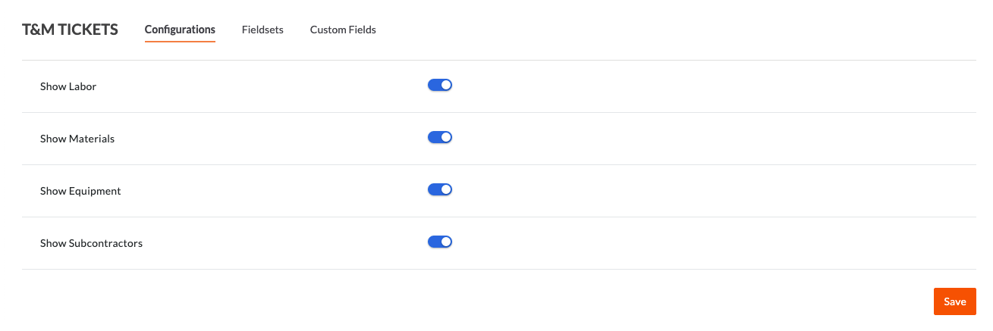The height and width of the screenshot is (331, 993).
Task: Select the Configurations tab
Action: (x=180, y=30)
